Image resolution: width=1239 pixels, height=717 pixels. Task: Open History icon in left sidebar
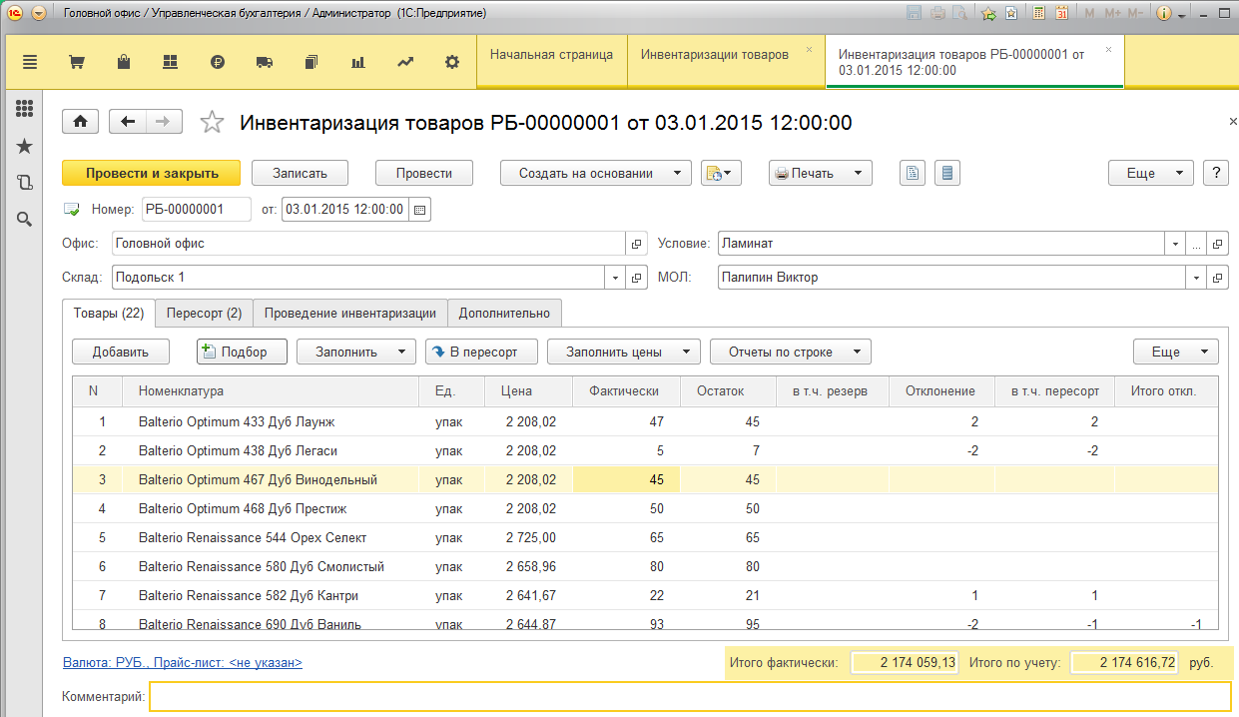24,183
